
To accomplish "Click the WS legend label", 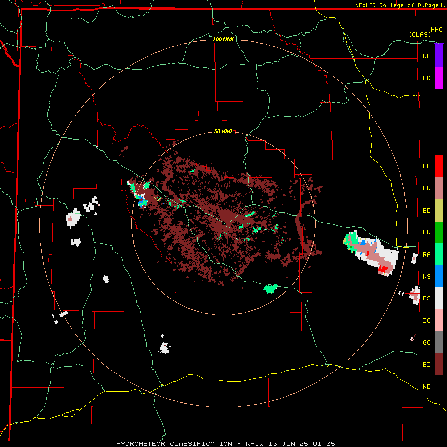I will (x=426, y=276).
